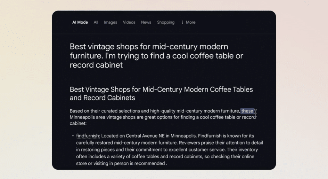328x179 pixels.
Task: Click the word "Minneapolis" in the intro paragraph
Action: pyautogui.click(x=82, y=117)
